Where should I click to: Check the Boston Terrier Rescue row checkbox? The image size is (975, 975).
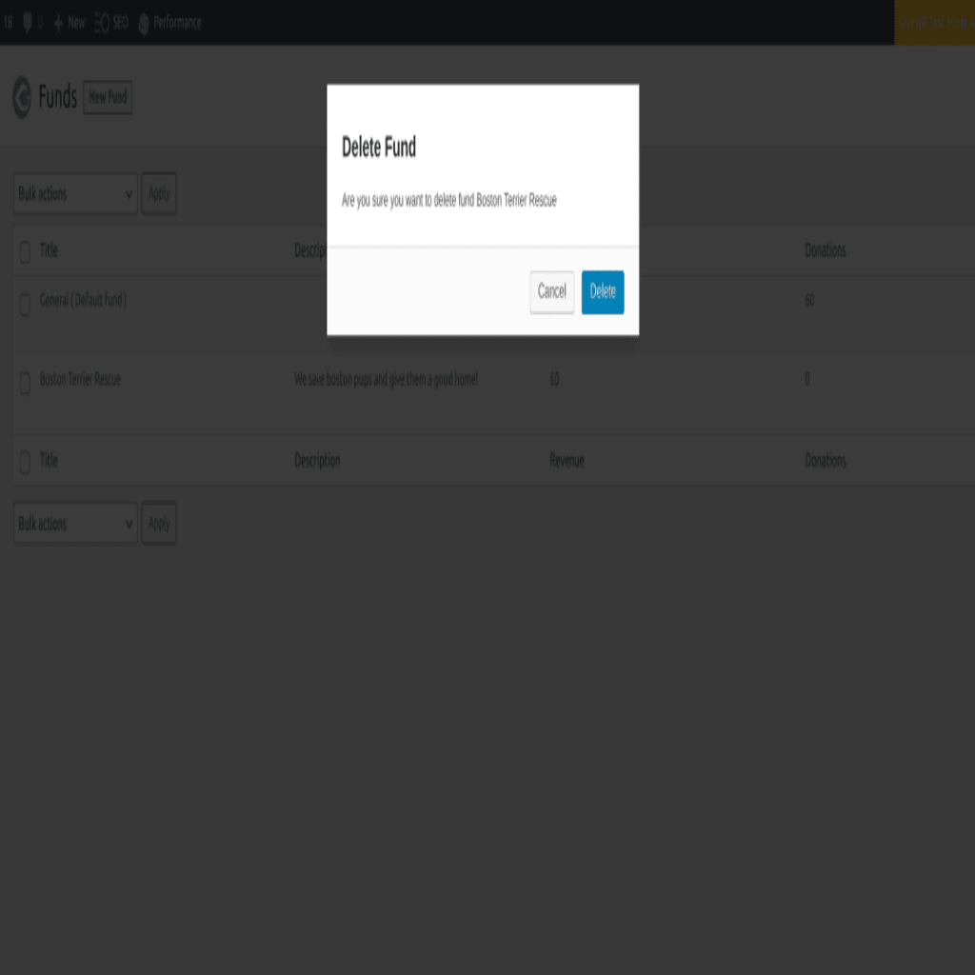coord(25,383)
